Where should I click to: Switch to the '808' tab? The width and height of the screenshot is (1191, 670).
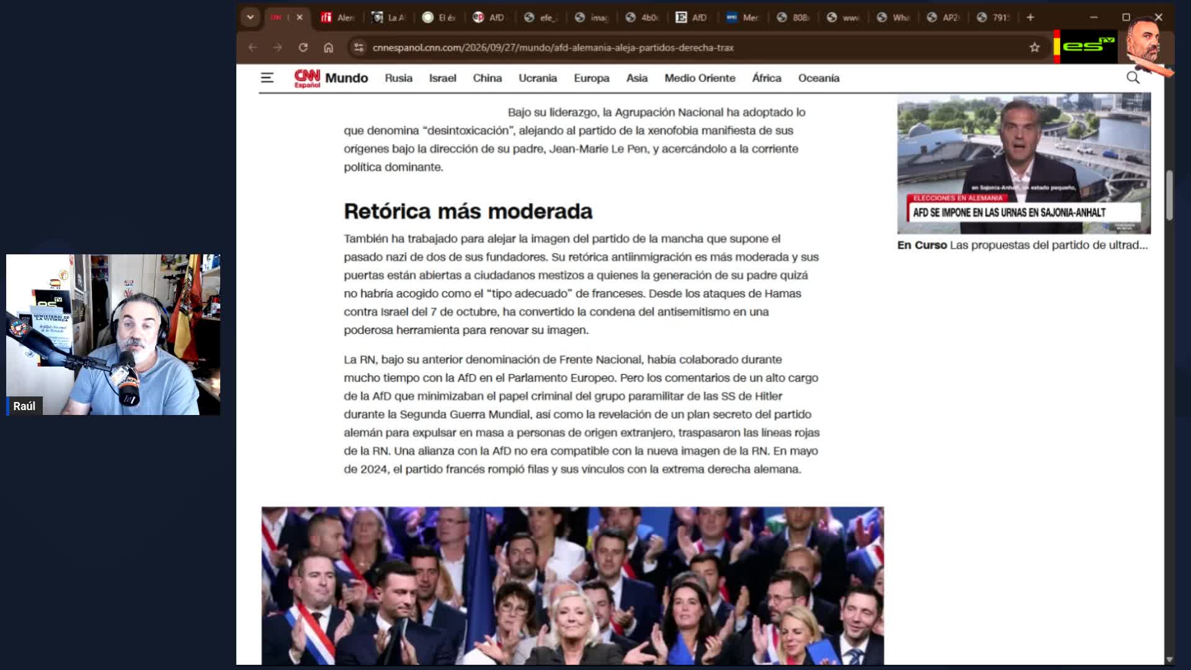(793, 17)
